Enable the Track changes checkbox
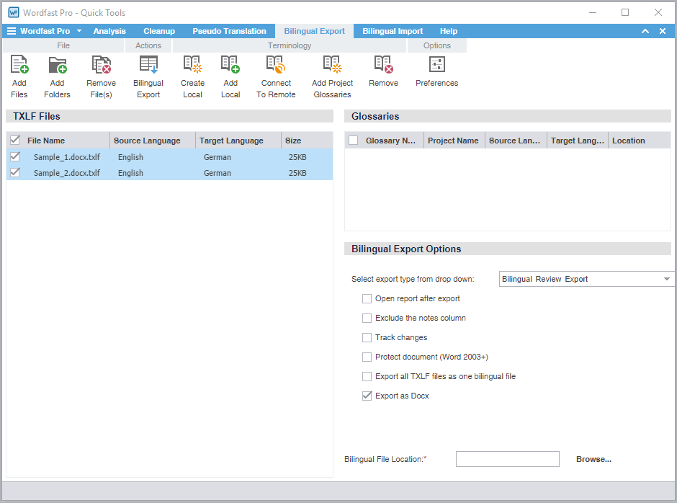Viewport: 677px width, 503px height. 367,337
